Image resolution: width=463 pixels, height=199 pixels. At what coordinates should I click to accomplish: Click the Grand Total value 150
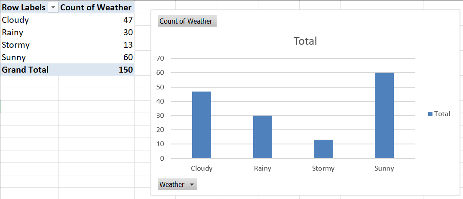pos(126,70)
